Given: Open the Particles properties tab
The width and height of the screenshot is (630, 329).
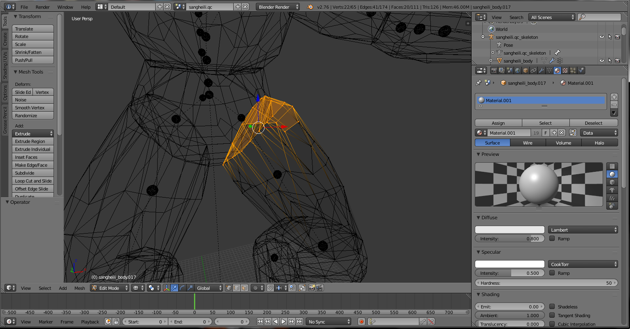Looking at the screenshot, I should pos(573,70).
